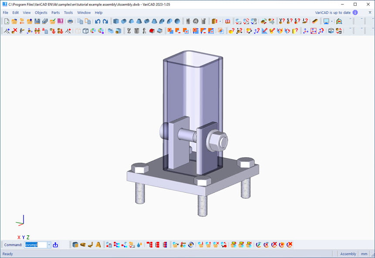Viewport: 375px width, 258px height.
Task: Click the open folder icon
Action: coord(14,21)
